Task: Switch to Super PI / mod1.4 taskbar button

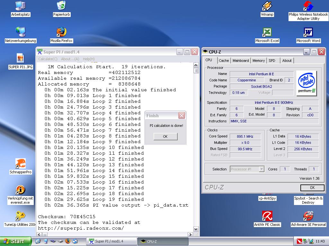Action: click(111, 241)
